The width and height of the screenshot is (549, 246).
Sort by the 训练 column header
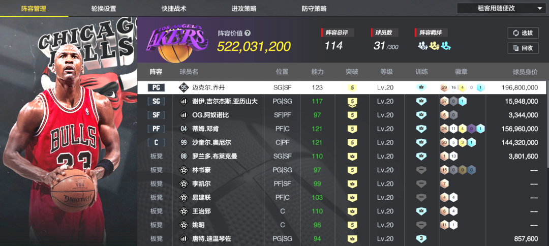pyautogui.click(x=421, y=72)
